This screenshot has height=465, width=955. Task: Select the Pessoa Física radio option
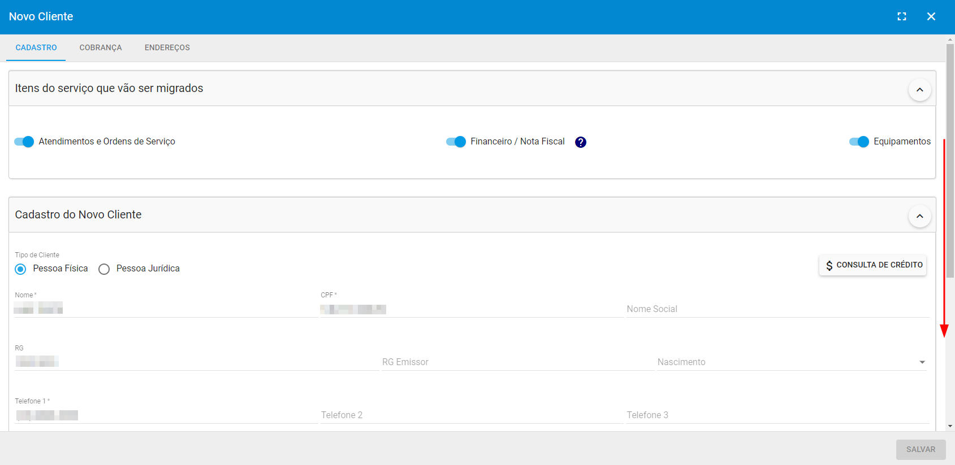pyautogui.click(x=21, y=269)
